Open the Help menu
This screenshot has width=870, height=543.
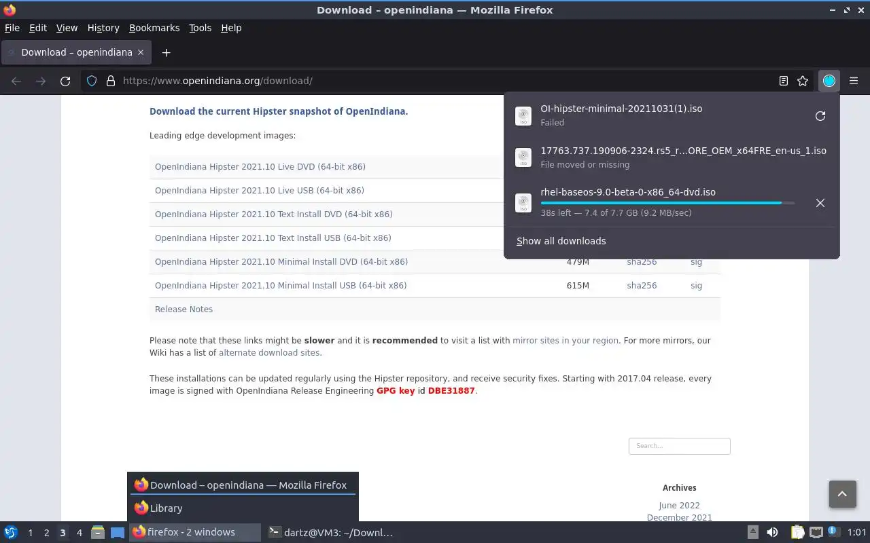coord(231,28)
